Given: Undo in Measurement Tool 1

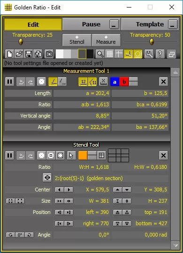Looking at the screenshot, I should coord(21,82).
